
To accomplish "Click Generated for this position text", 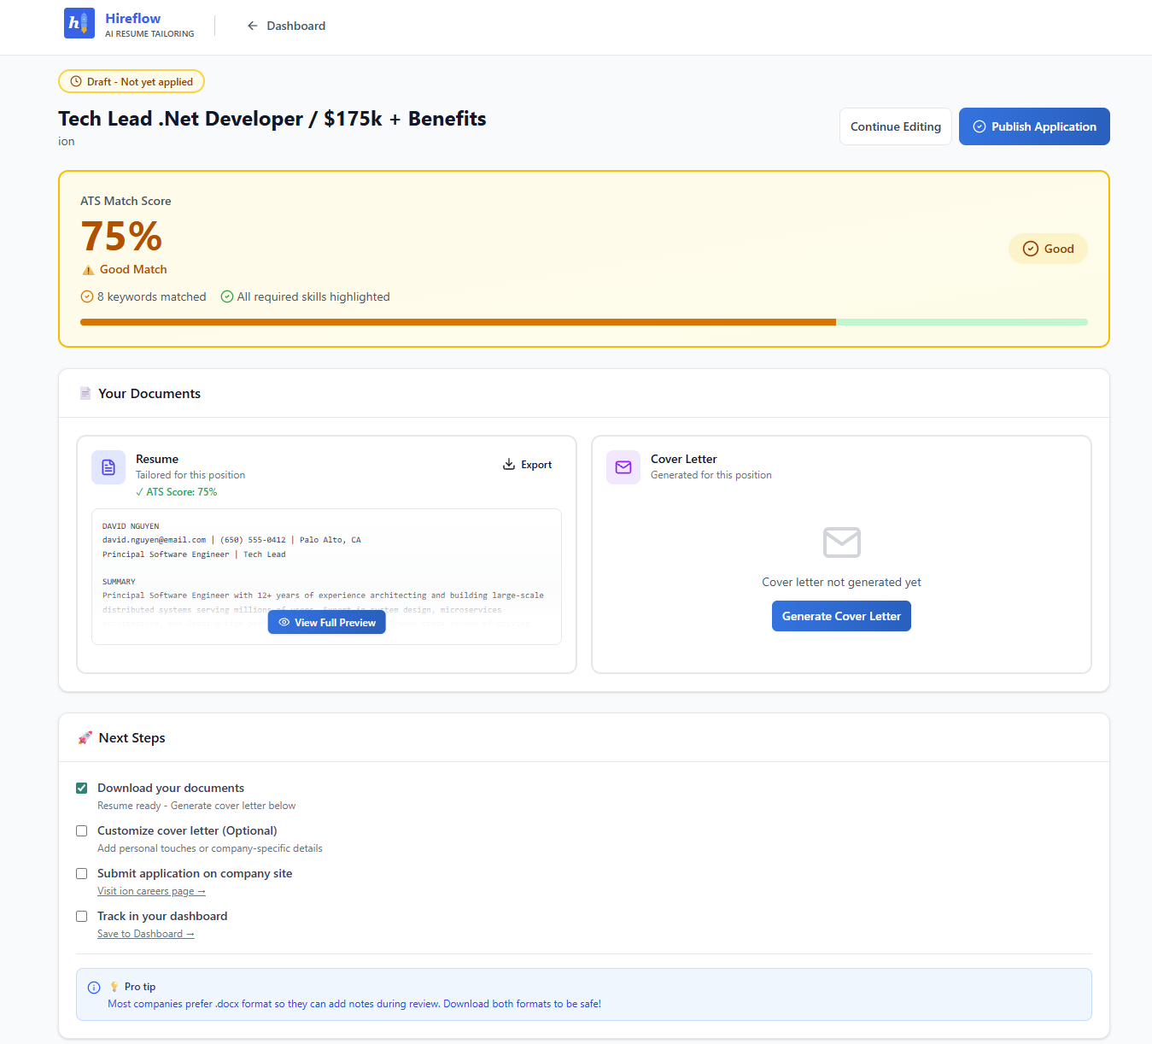I will pos(711,475).
